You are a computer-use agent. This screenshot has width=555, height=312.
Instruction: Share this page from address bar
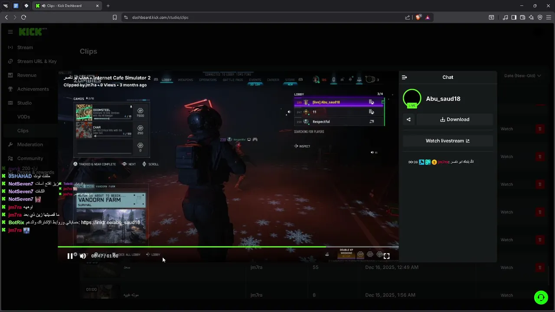point(408,17)
